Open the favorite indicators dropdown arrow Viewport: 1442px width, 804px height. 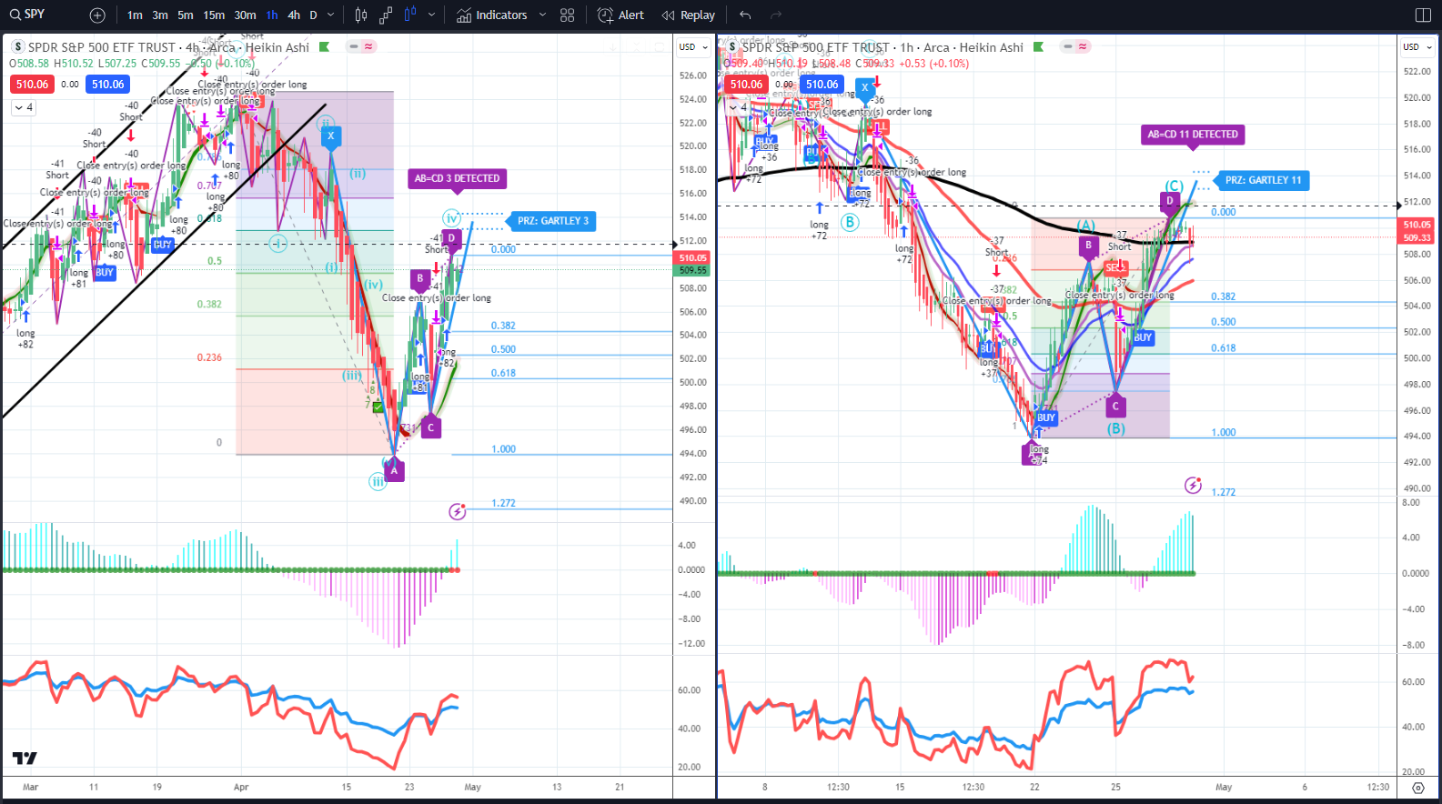[x=543, y=15]
